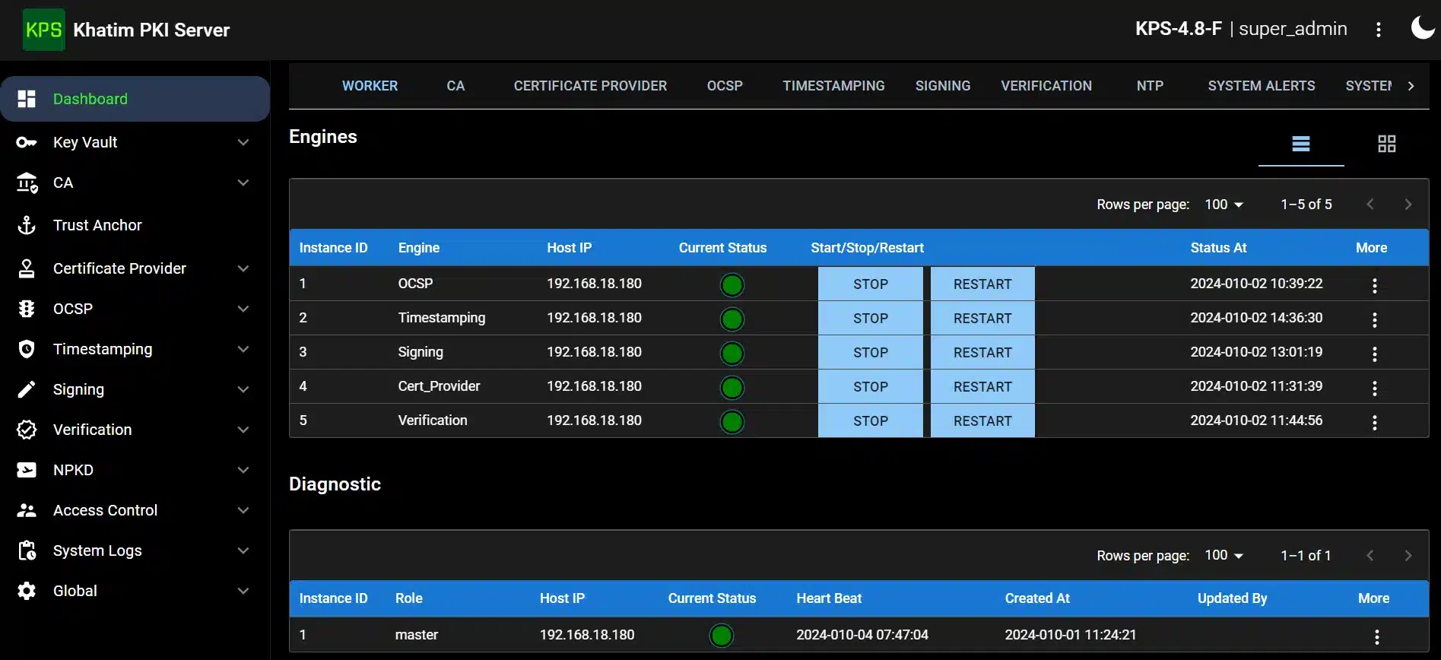The image size is (1441, 660).
Task: Open More menu for Cert_Provider engine row
Action: (x=1374, y=388)
